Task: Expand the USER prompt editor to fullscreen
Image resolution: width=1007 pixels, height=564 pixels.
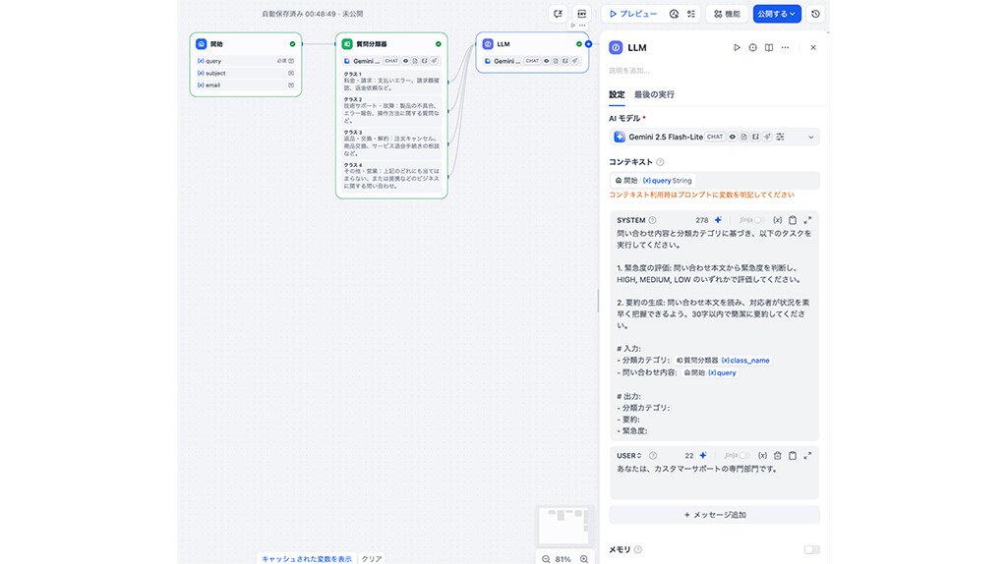Action: (807, 456)
